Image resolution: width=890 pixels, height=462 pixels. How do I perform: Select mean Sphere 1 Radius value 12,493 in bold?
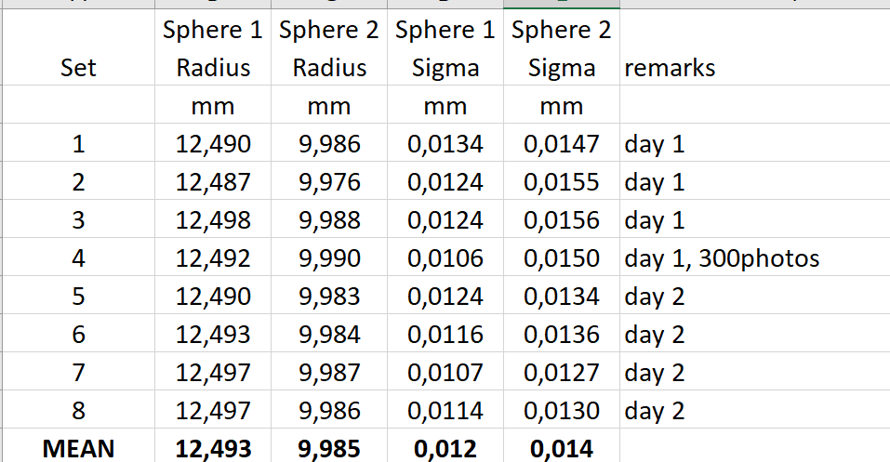[213, 449]
